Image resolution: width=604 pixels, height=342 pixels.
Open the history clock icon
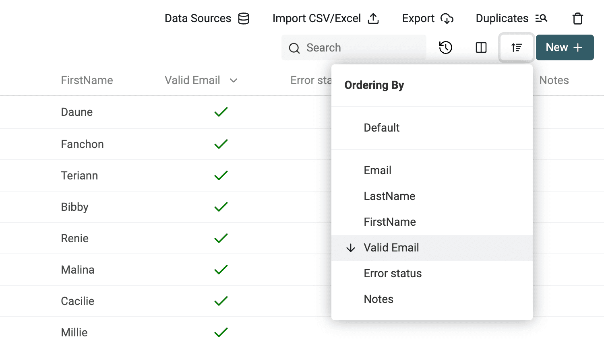tap(446, 47)
